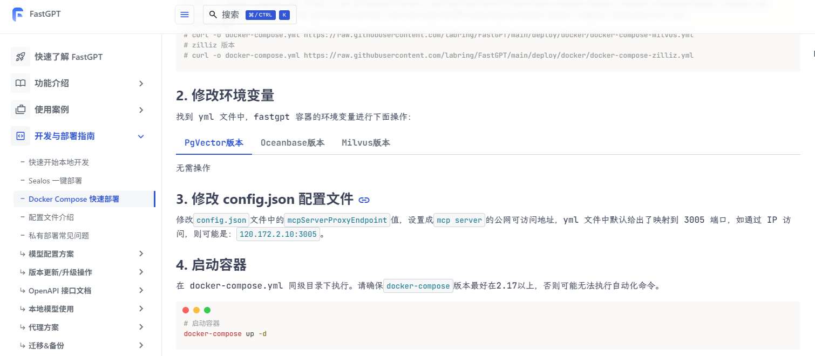This screenshot has width=815, height=356.
Task: Click the ⌘/CTRL shortcut badge
Action: click(260, 15)
